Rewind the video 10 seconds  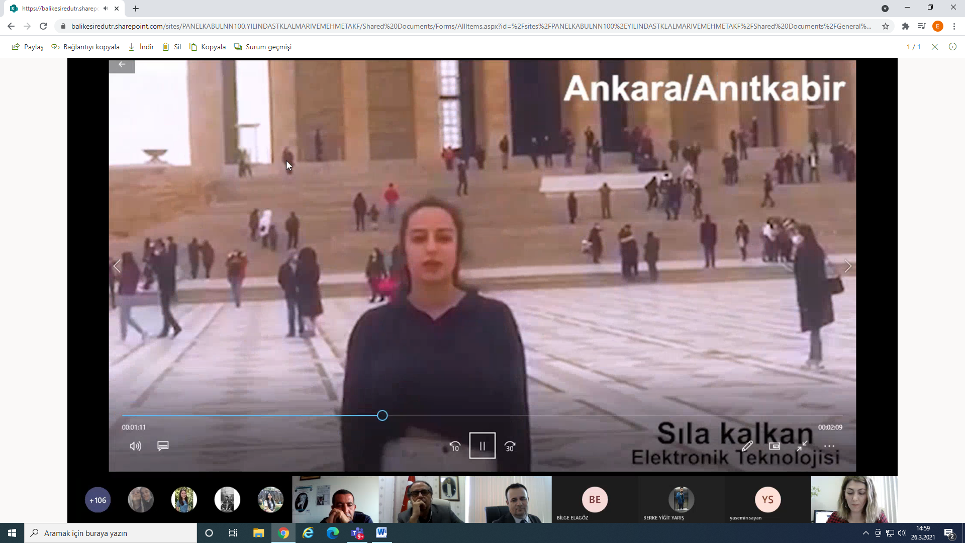pos(455,446)
